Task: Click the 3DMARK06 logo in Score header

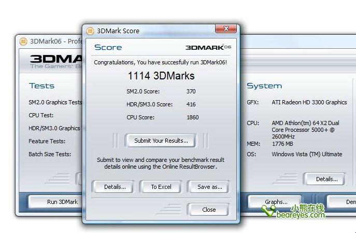Action: coord(208,47)
